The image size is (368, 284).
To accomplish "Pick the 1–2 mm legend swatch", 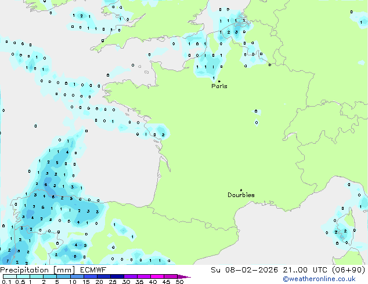I will pyautogui.click(x=37, y=276).
